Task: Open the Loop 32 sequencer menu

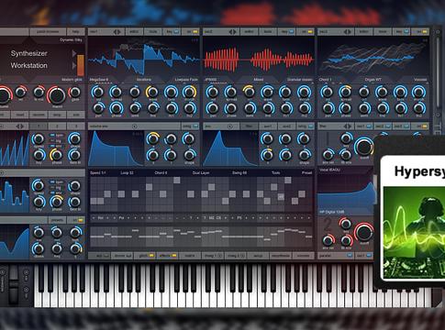Action: 127,173
